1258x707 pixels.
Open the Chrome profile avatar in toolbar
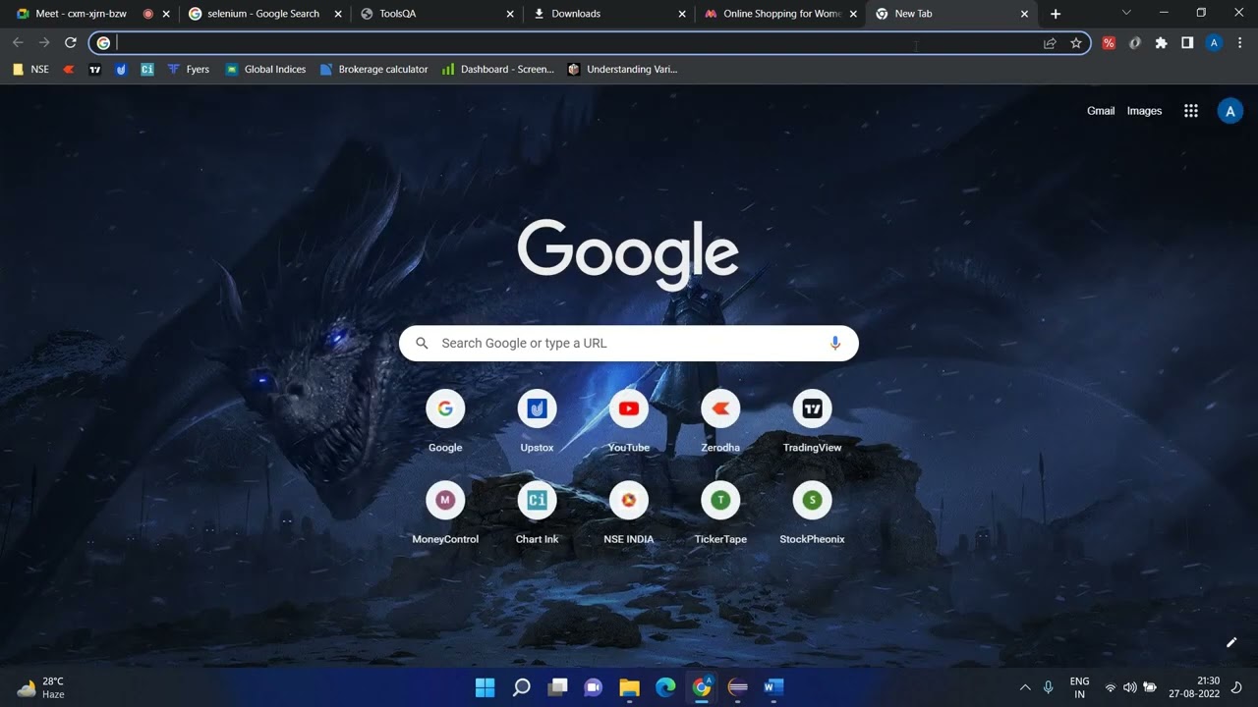pos(1214,43)
